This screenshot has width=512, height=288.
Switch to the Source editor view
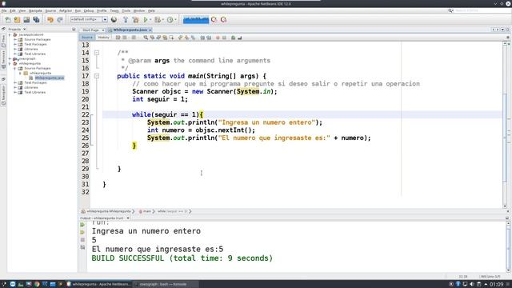coord(87,38)
